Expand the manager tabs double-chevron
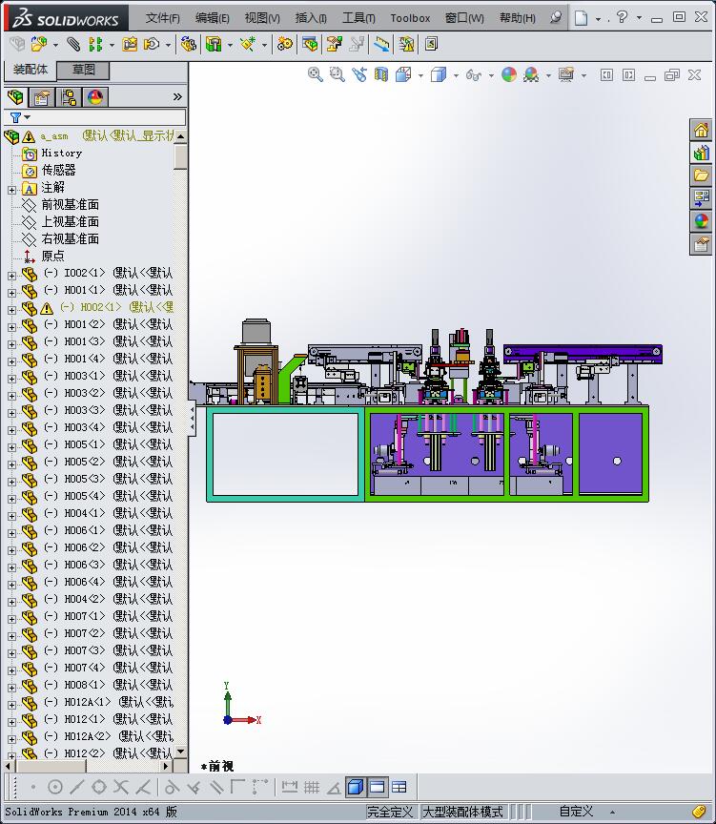The image size is (716, 824). tap(177, 96)
